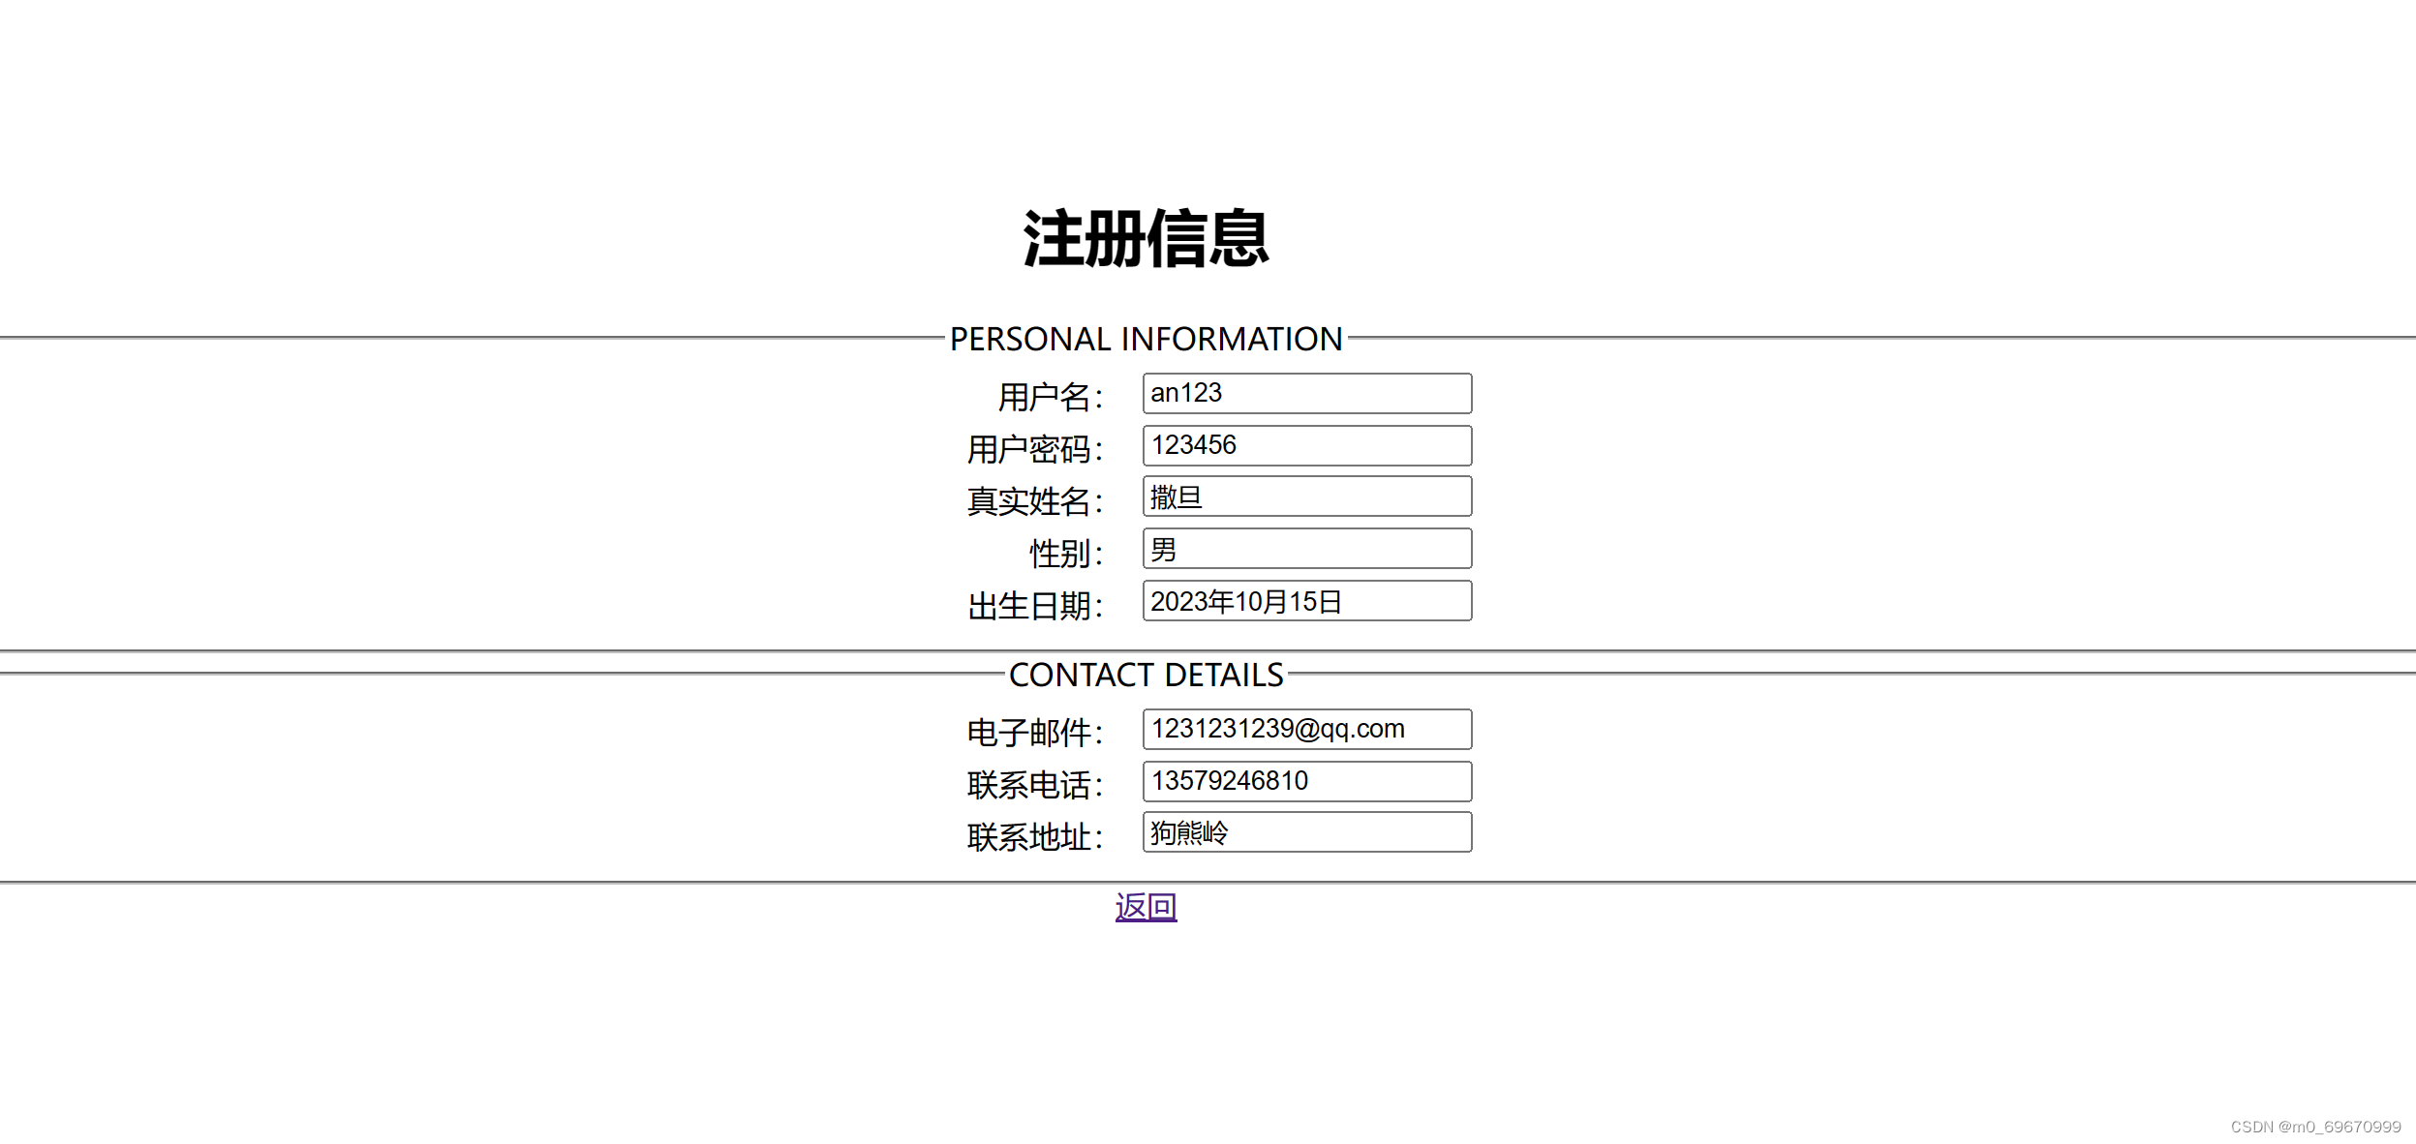Focus the 性别 input containing 男

click(1305, 549)
